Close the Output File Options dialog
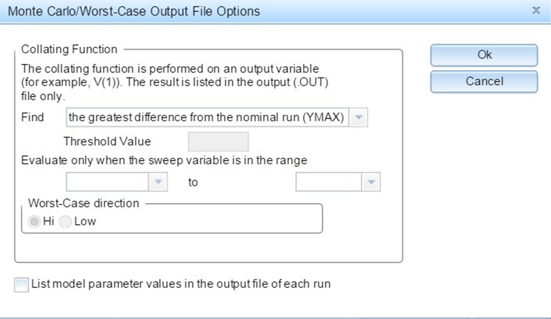 537,10
